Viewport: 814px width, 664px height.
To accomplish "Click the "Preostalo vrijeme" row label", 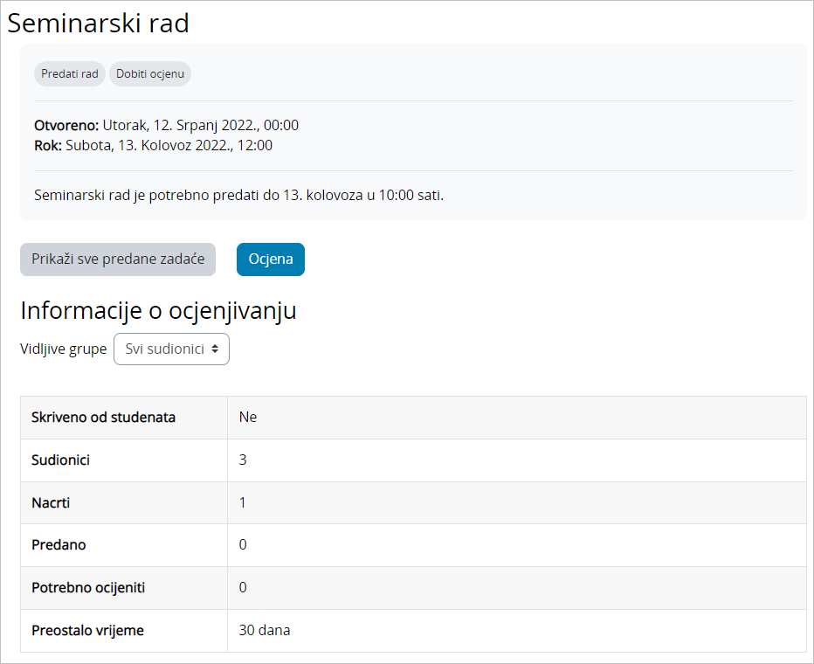I will point(87,630).
